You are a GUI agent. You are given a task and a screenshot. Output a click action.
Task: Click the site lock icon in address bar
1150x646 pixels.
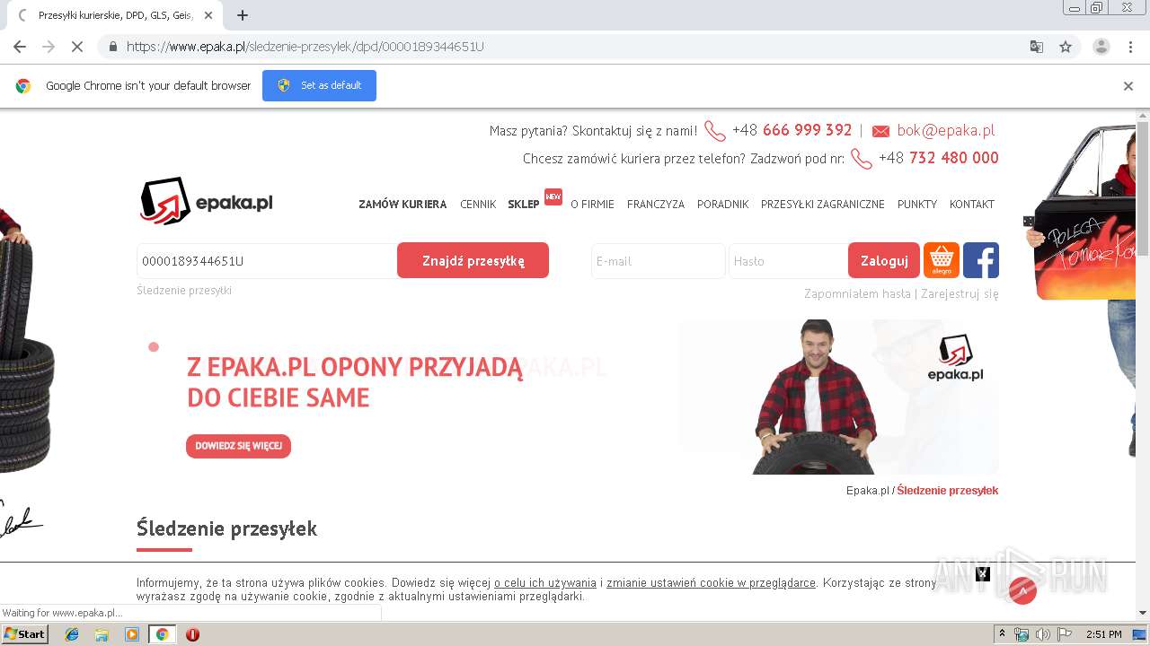point(112,47)
